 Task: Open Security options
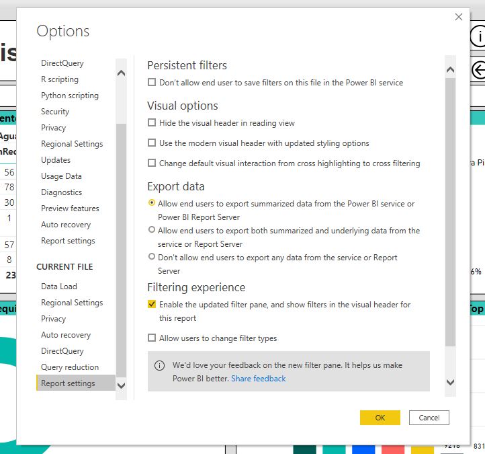tap(55, 112)
